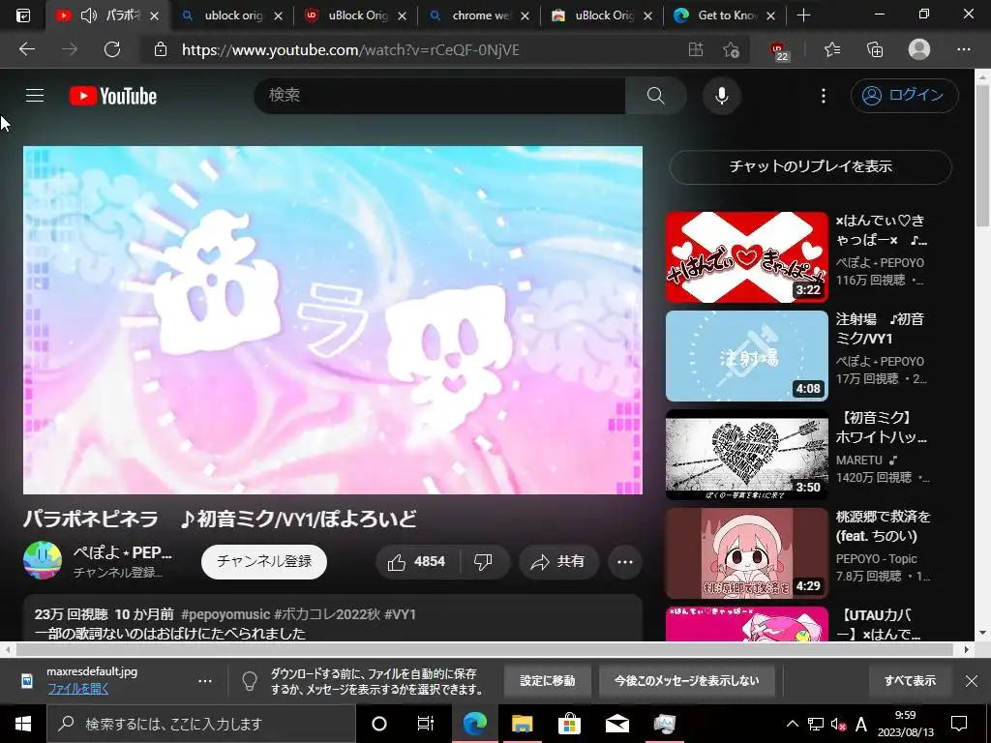The height and width of the screenshot is (743, 991).
Task: Open Edge settings and more menu
Action: (x=963, y=49)
